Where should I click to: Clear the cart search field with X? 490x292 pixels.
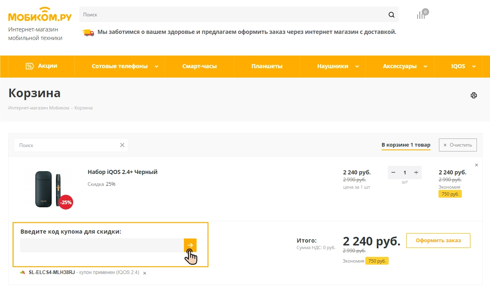(122, 145)
